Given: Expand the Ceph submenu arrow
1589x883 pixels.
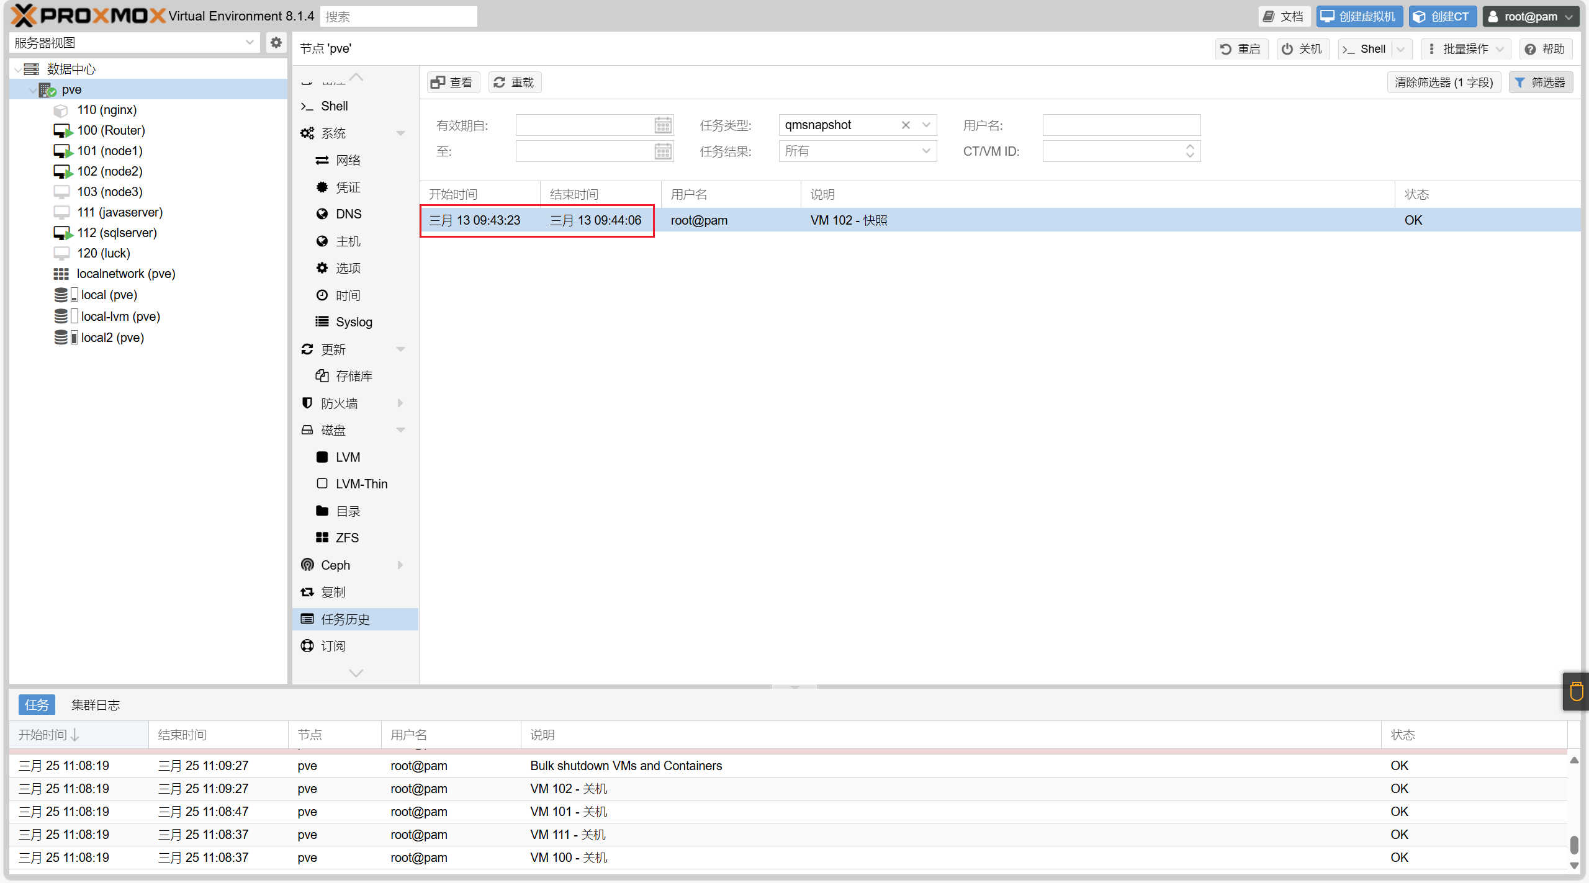Looking at the screenshot, I should coord(400,565).
